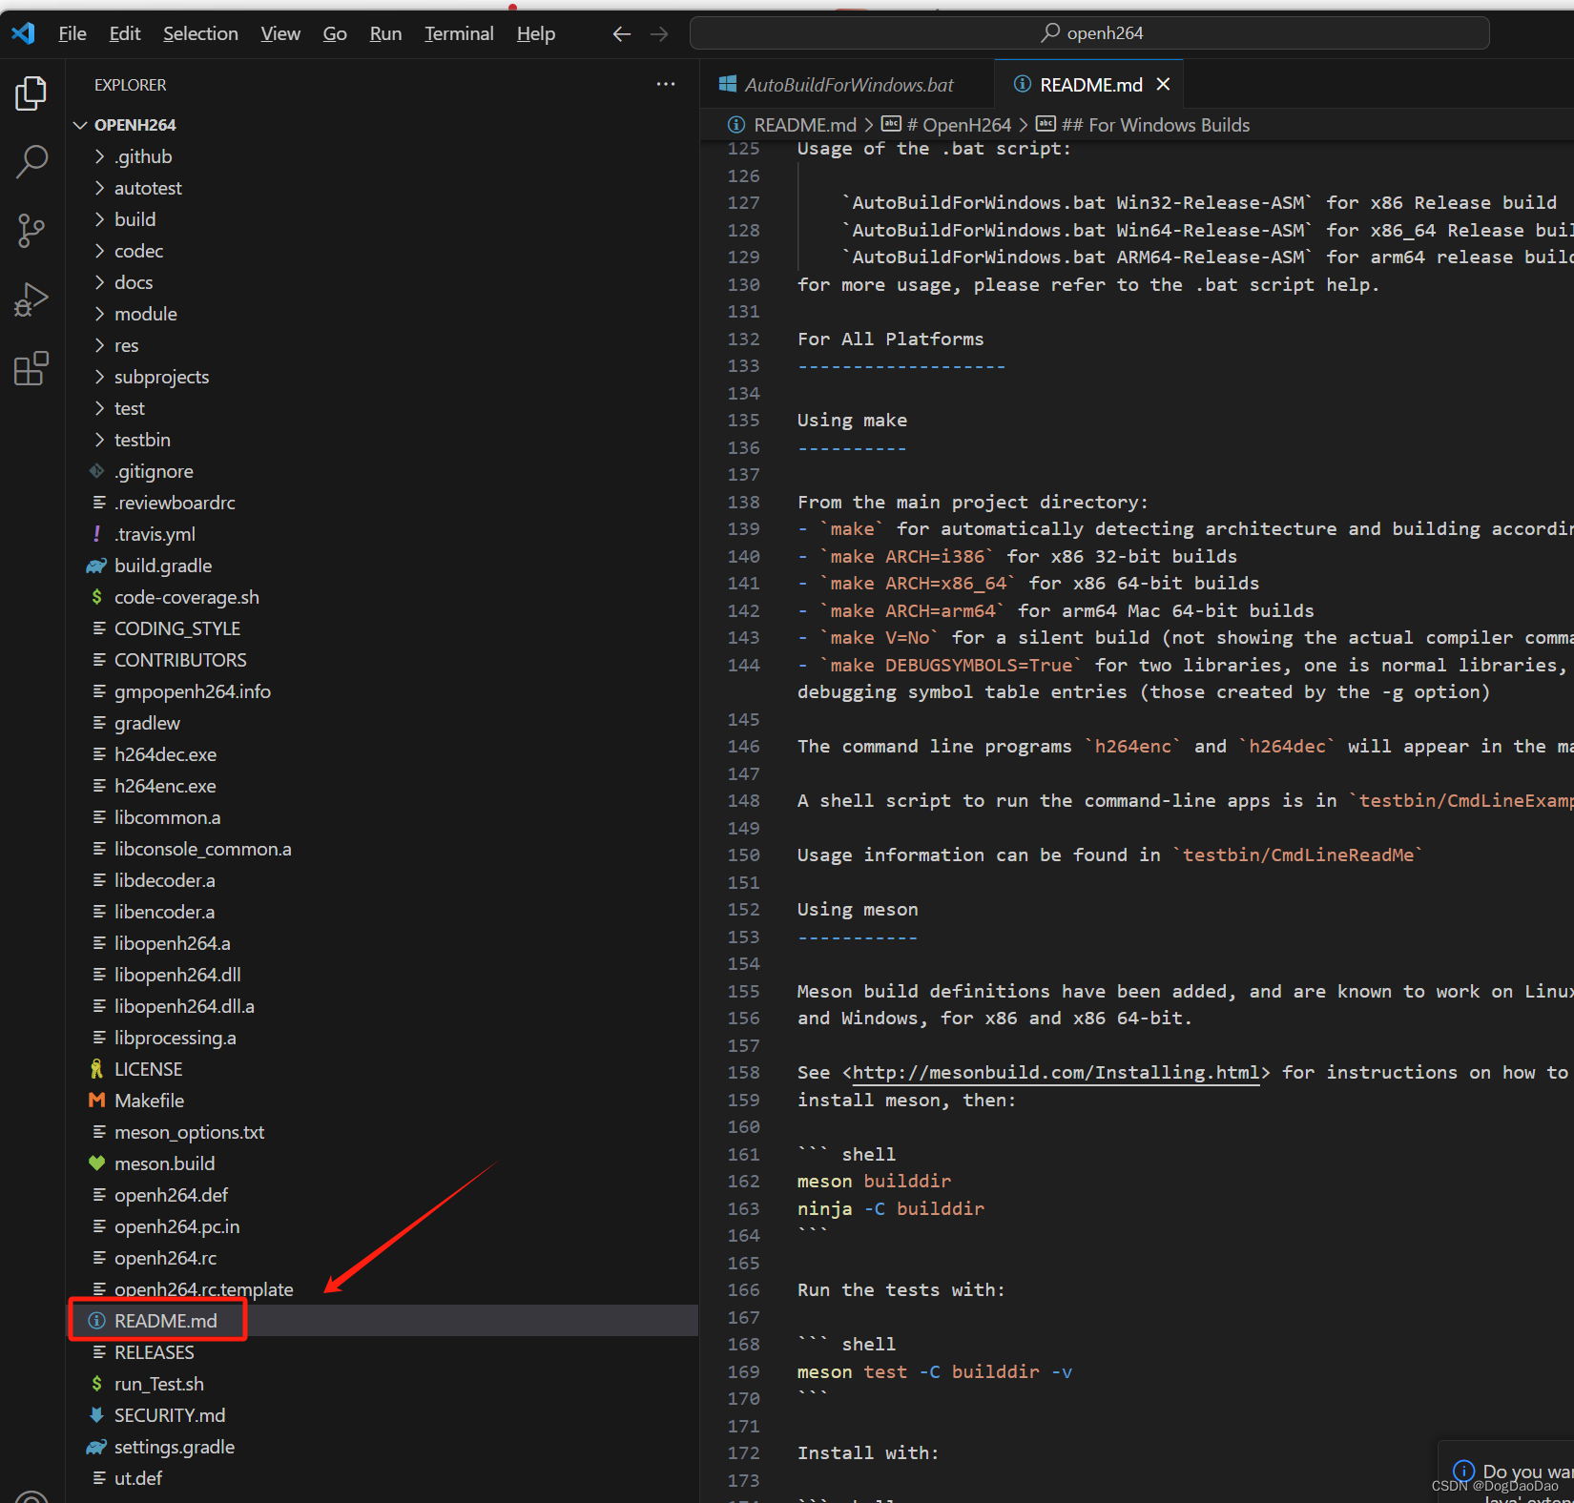Click the meson.build heart icon
This screenshot has height=1503, width=1574.
point(96,1163)
